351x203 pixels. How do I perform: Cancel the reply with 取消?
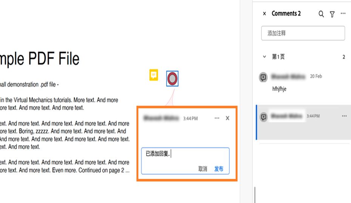click(x=203, y=169)
